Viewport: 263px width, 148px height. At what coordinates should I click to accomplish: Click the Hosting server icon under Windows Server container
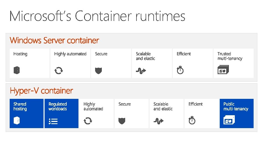[x=17, y=71]
